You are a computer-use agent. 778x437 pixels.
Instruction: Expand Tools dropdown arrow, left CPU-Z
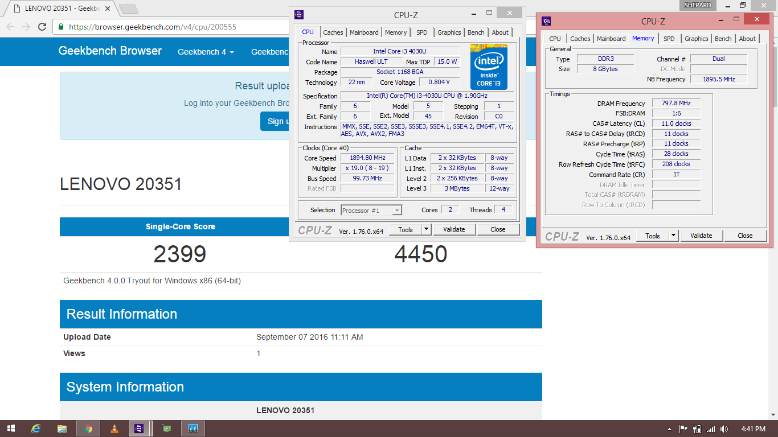426,229
